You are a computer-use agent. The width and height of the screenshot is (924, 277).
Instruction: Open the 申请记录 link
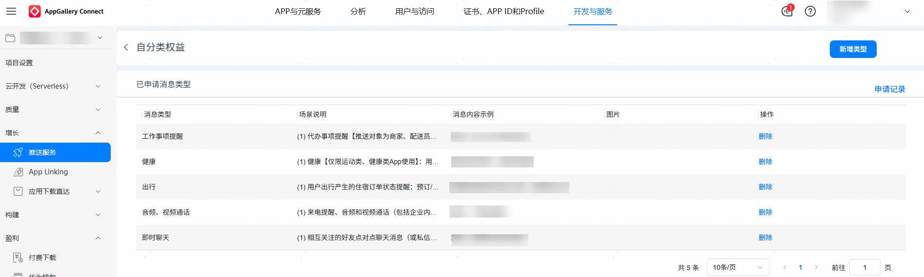pyautogui.click(x=889, y=89)
